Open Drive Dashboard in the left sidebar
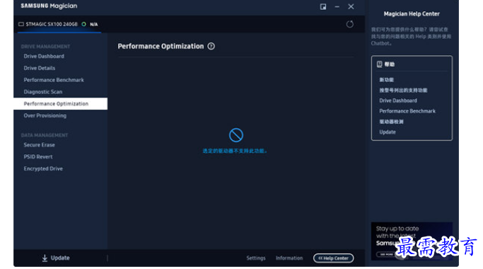This screenshot has width=483, height=269. click(x=44, y=56)
